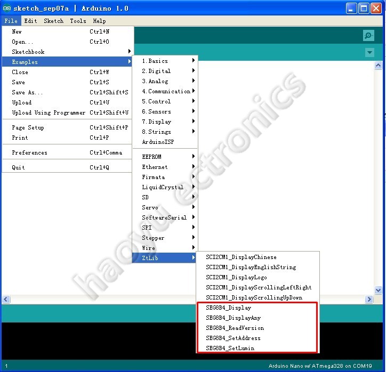Close the Arduino window
386x372 pixels.
pos(376,9)
